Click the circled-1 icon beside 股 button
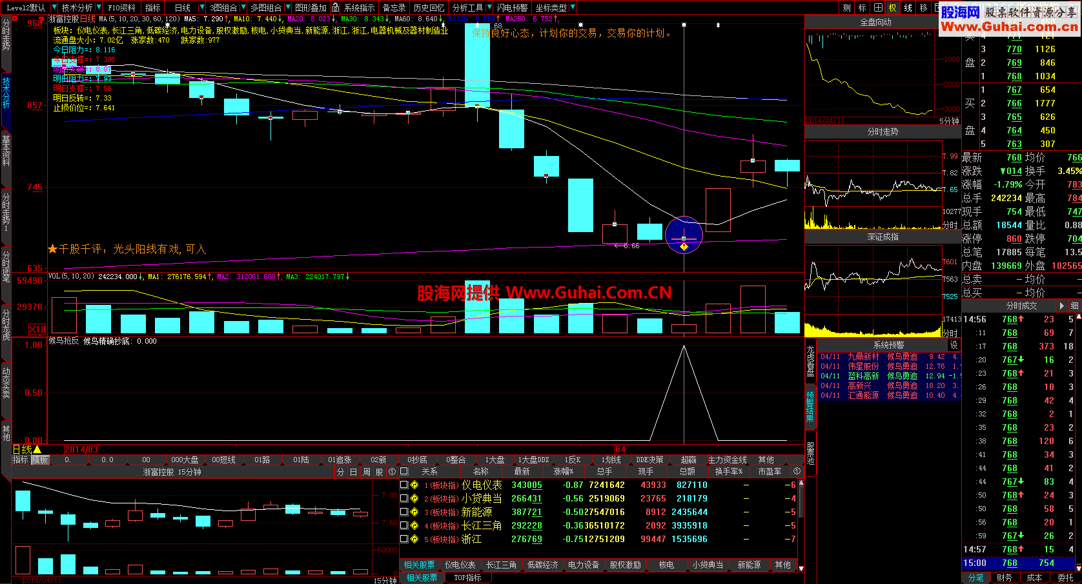This screenshot has width=1082, height=584. (x=392, y=472)
